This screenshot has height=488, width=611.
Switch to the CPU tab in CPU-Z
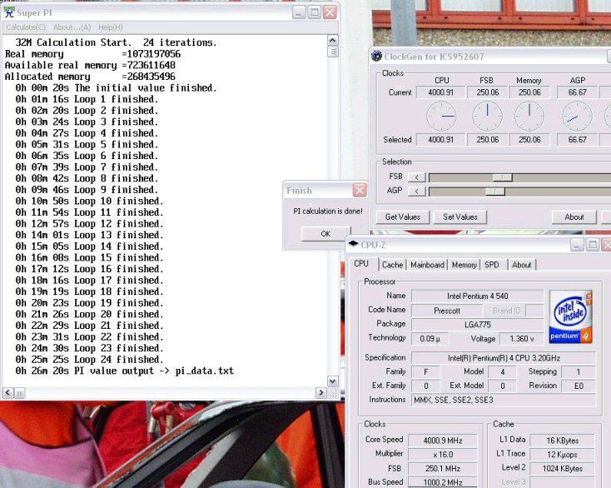pyautogui.click(x=361, y=264)
